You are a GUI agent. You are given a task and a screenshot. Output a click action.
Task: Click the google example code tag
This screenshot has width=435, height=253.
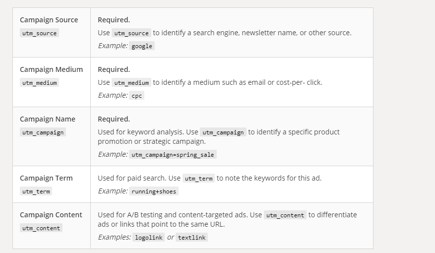(x=142, y=46)
